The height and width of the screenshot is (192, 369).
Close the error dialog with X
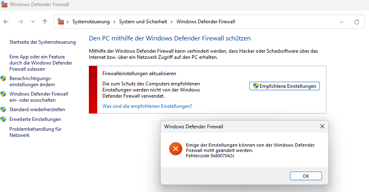coord(322,127)
